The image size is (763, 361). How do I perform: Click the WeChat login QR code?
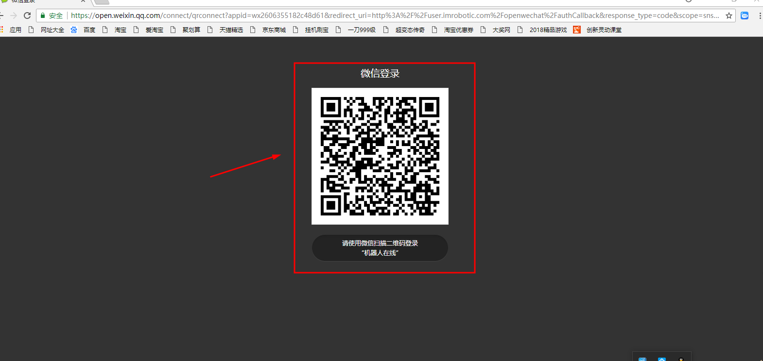tap(380, 156)
